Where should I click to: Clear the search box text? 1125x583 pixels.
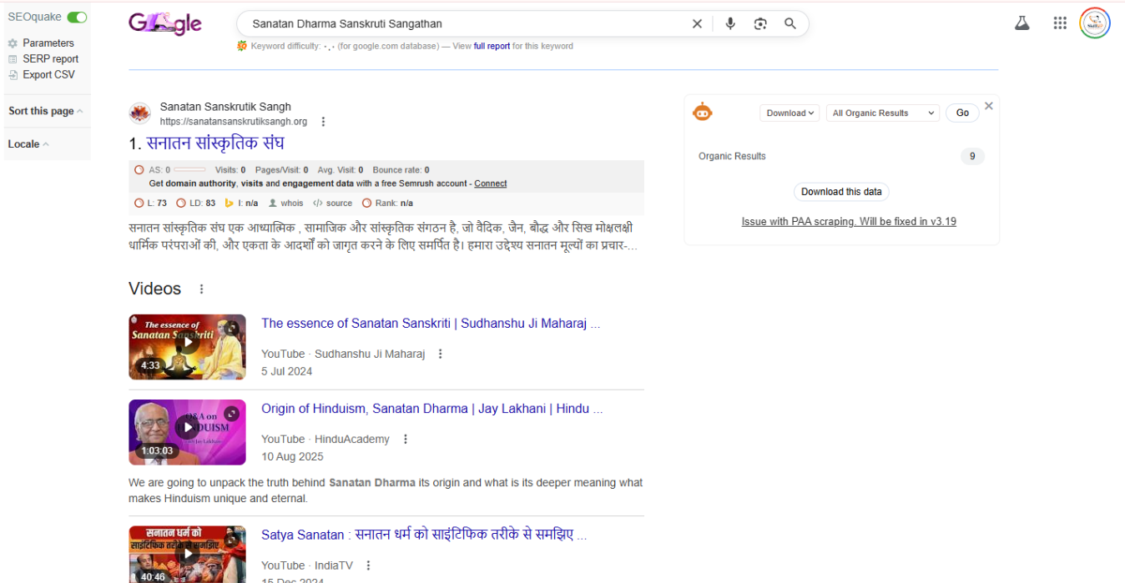coord(697,24)
